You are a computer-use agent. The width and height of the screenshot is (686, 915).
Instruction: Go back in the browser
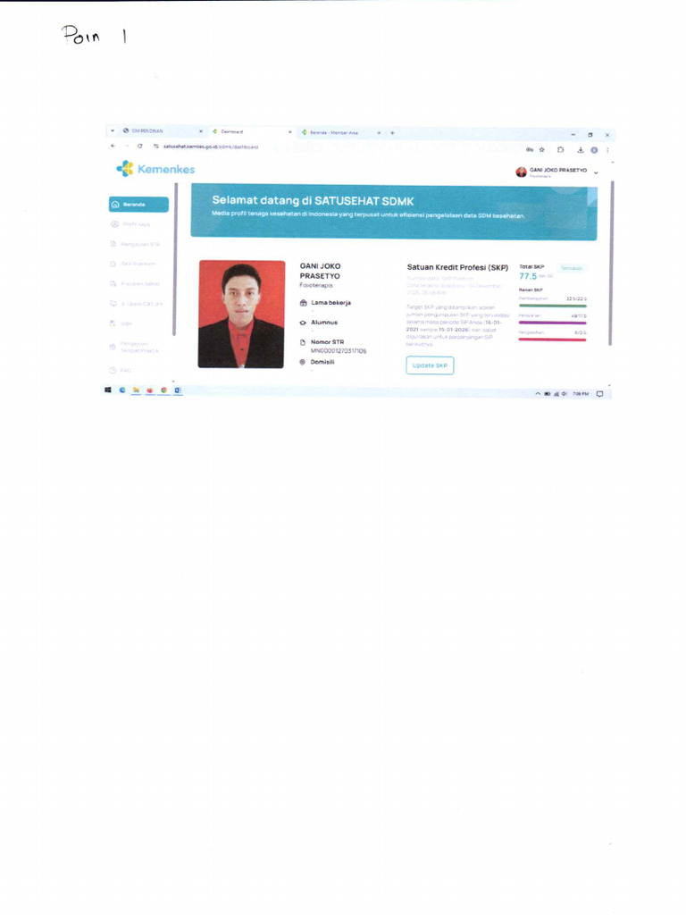113,146
